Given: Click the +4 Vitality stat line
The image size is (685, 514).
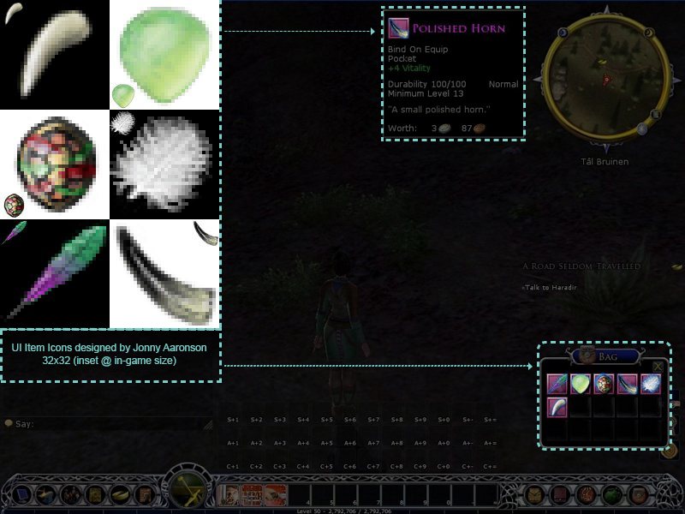Looking at the screenshot, I should click(409, 69).
